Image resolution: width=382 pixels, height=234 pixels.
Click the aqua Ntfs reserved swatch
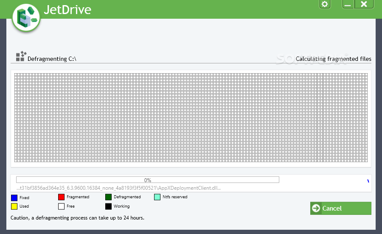157,197
